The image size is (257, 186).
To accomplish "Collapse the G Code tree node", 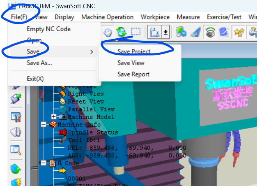I will click(44, 163).
